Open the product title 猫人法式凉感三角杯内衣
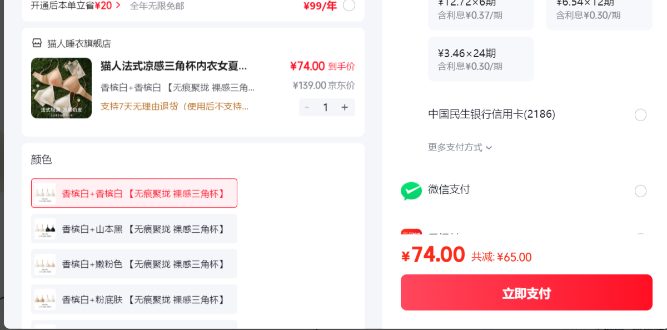Screen dimensions: 667x330 (x=174, y=66)
